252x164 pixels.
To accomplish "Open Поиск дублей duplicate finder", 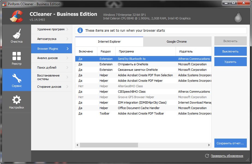I will click(52, 68).
